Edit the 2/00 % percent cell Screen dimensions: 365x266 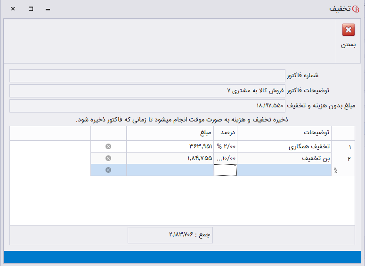(225, 147)
